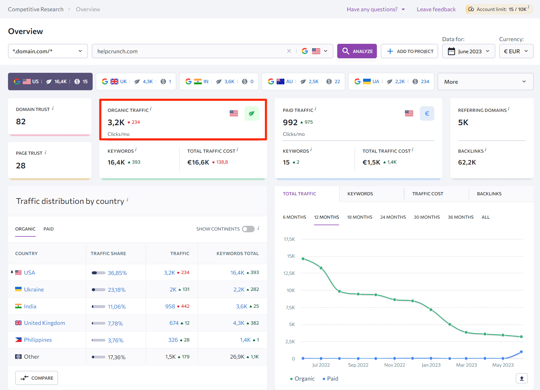Click Add to Project button
The height and width of the screenshot is (390, 540).
click(409, 51)
